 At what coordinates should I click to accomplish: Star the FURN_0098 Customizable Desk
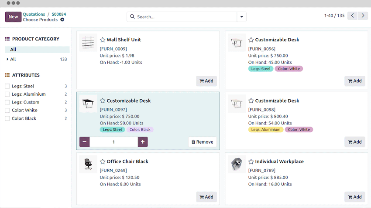point(251,101)
